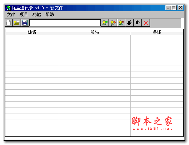Click the 号码 column header

click(95, 32)
